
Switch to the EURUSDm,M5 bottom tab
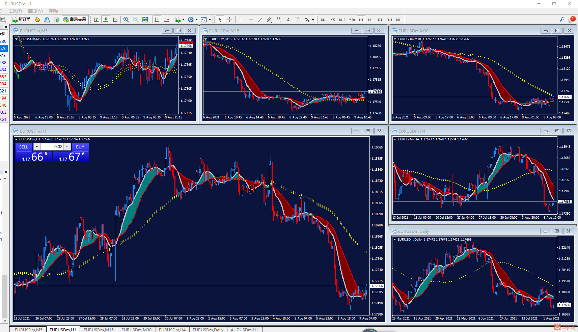tap(29, 330)
